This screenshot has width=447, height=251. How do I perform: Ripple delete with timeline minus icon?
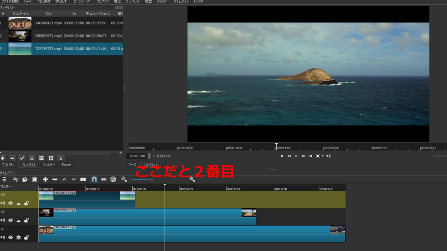point(55,179)
